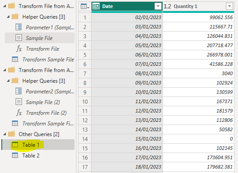This screenshot has height=173, width=238.
Task: Open the Date column filter dropdown
Action: click(x=158, y=6)
